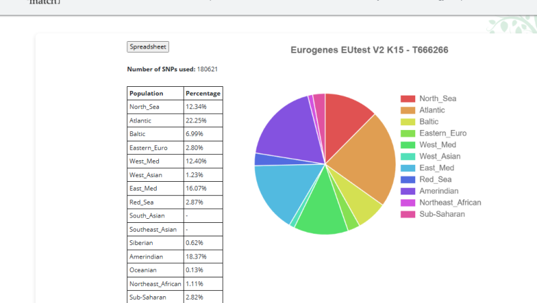Toggle the Northeast_African legend item
Viewport: 537px width, 303px height.
coord(440,203)
